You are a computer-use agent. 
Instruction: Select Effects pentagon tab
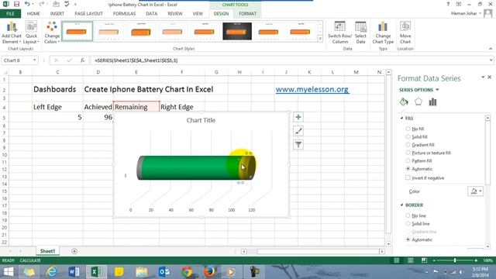pyautogui.click(x=418, y=102)
